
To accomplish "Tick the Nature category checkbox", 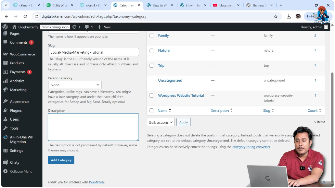I will 152,51.
